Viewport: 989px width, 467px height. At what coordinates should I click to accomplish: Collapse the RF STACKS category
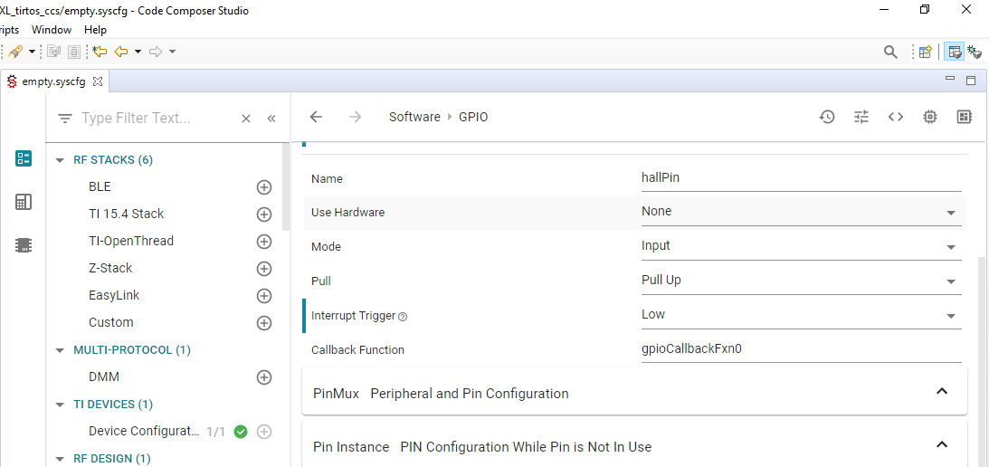coord(61,160)
